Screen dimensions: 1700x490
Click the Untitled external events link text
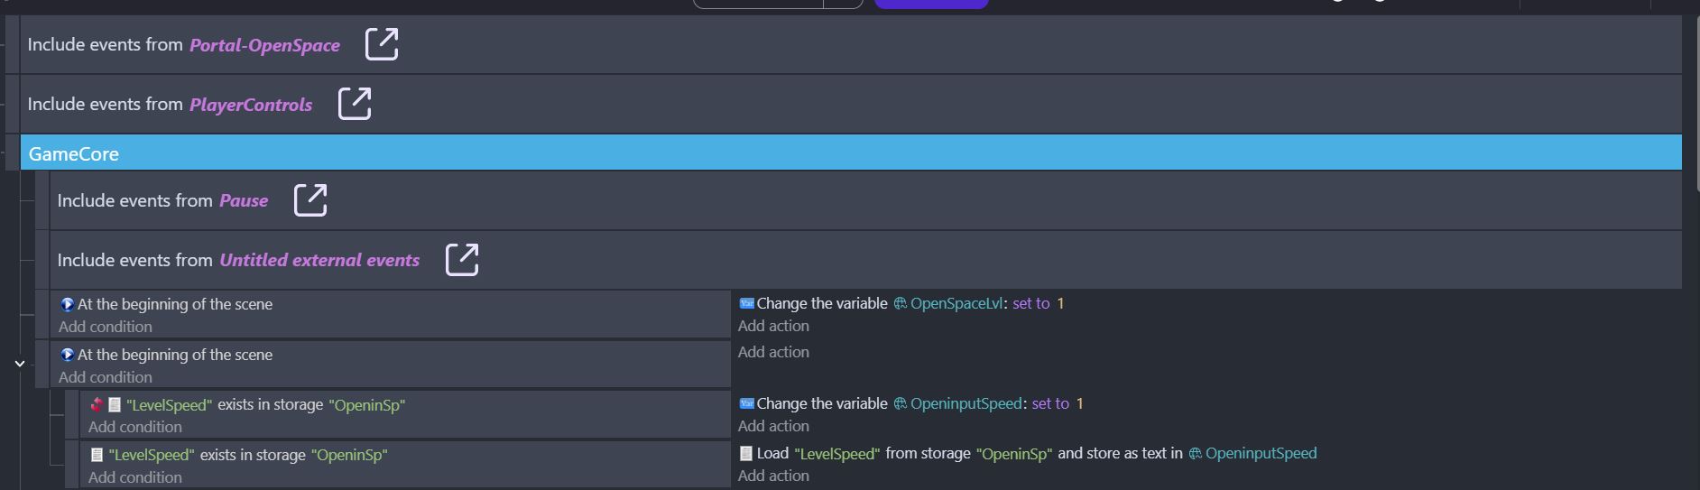tap(319, 260)
